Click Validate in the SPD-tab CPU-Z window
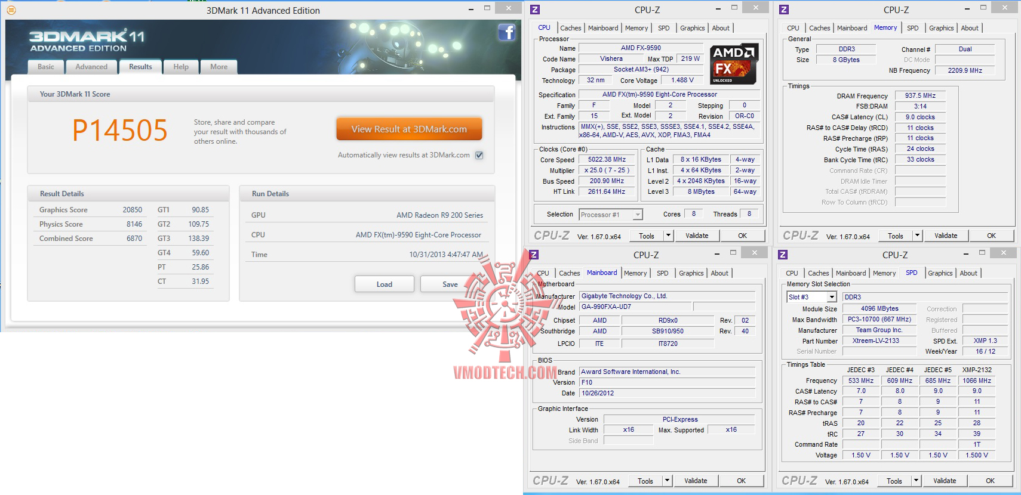Viewport: 1021px width, 495px height. (945, 481)
